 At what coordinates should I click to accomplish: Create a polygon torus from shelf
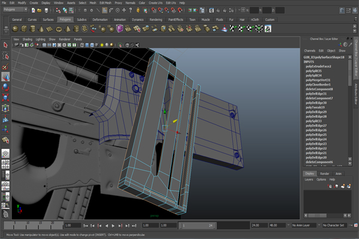59,29
